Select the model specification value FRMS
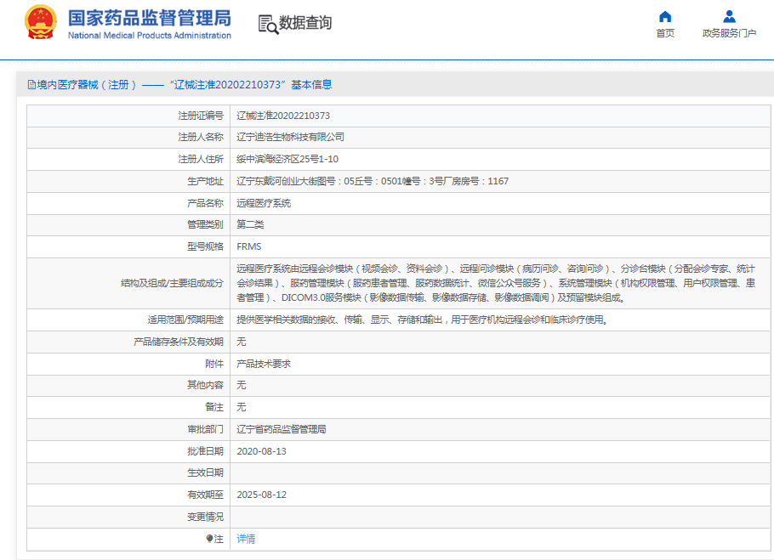 249,246
